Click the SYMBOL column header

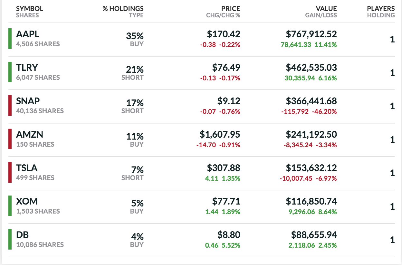(30, 9)
